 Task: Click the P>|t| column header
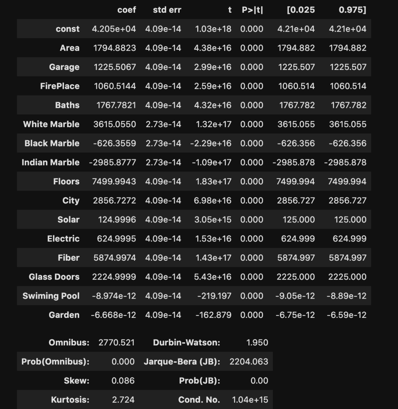tap(252, 10)
